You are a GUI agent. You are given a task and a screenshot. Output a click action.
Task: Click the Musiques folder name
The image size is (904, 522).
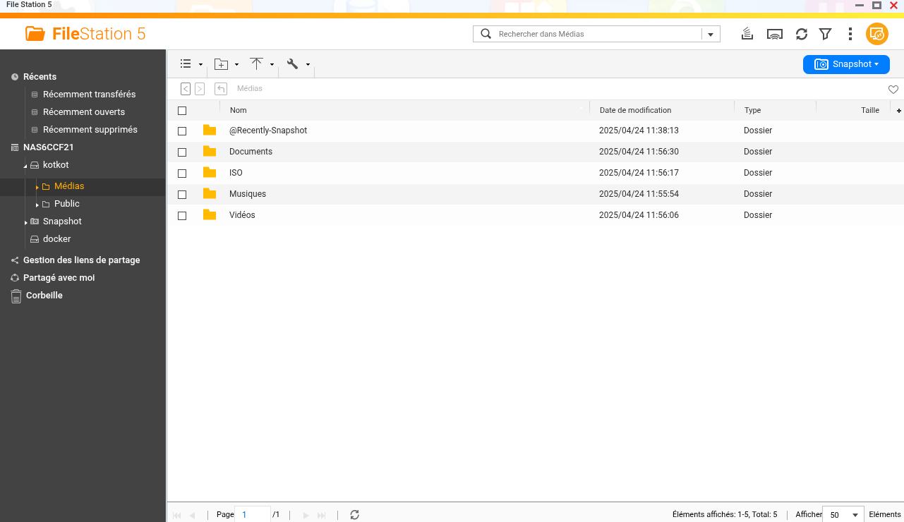click(x=248, y=194)
